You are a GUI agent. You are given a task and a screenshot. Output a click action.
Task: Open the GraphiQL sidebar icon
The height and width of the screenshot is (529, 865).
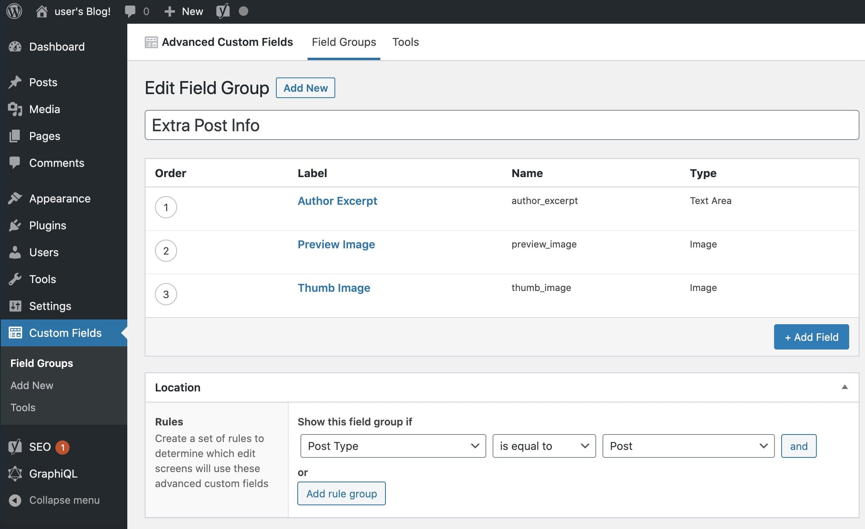pyautogui.click(x=15, y=474)
